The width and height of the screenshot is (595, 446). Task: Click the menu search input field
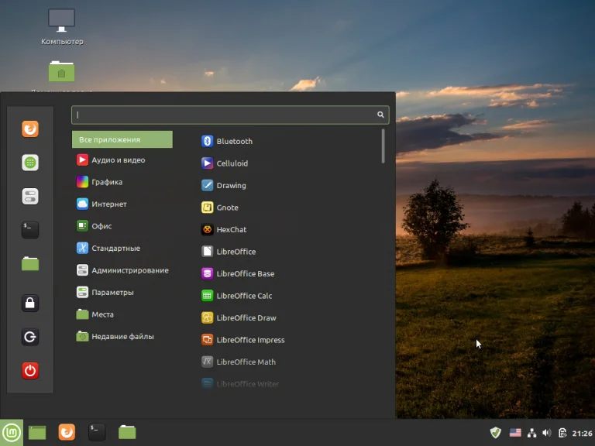click(x=225, y=115)
